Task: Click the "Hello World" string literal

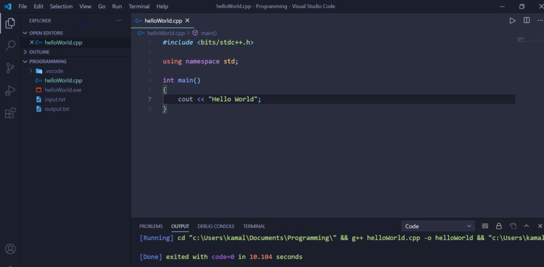Action: click(x=232, y=99)
